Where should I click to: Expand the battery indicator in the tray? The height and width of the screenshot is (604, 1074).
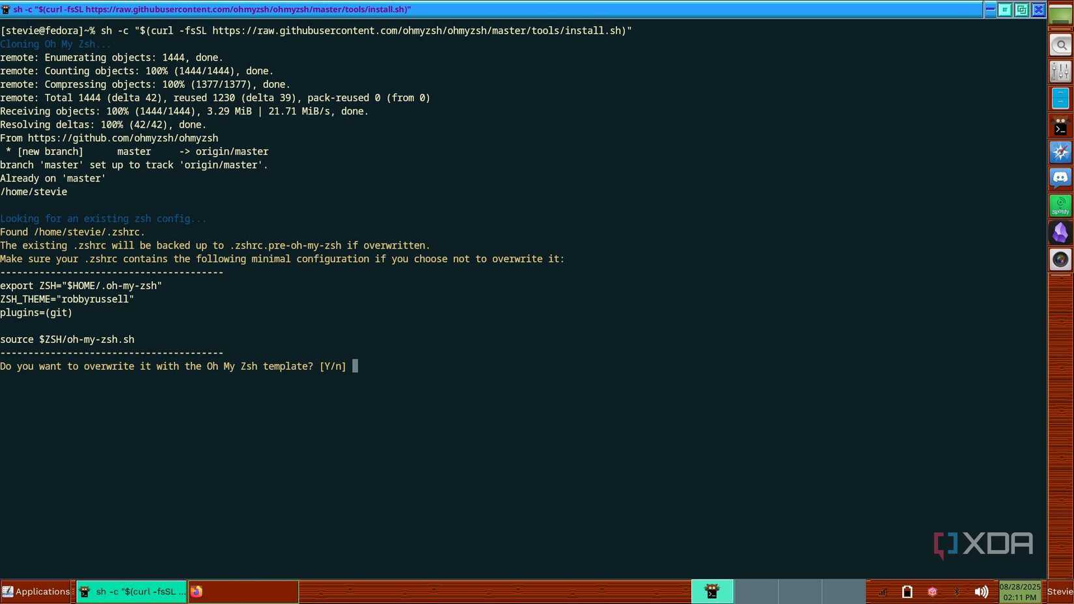[907, 592]
